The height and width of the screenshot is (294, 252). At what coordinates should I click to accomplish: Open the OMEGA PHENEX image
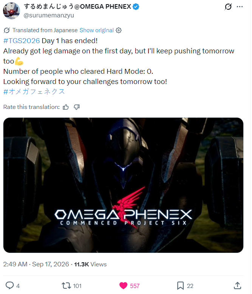pos(123,185)
